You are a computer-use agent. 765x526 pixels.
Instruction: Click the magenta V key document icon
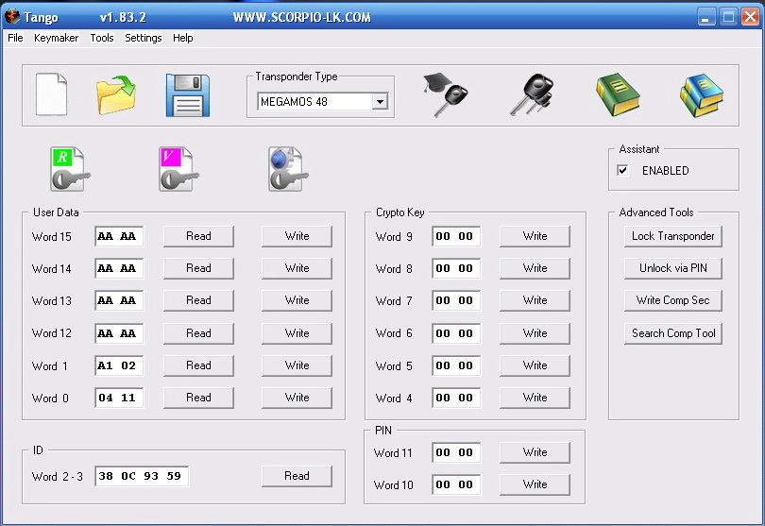tap(178, 169)
